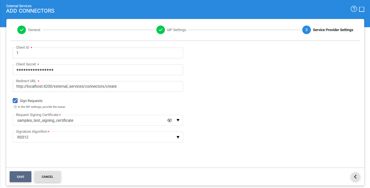This screenshot has width=370, height=188.
Task: Click the info icon below Sign Requests
Action: point(15,107)
